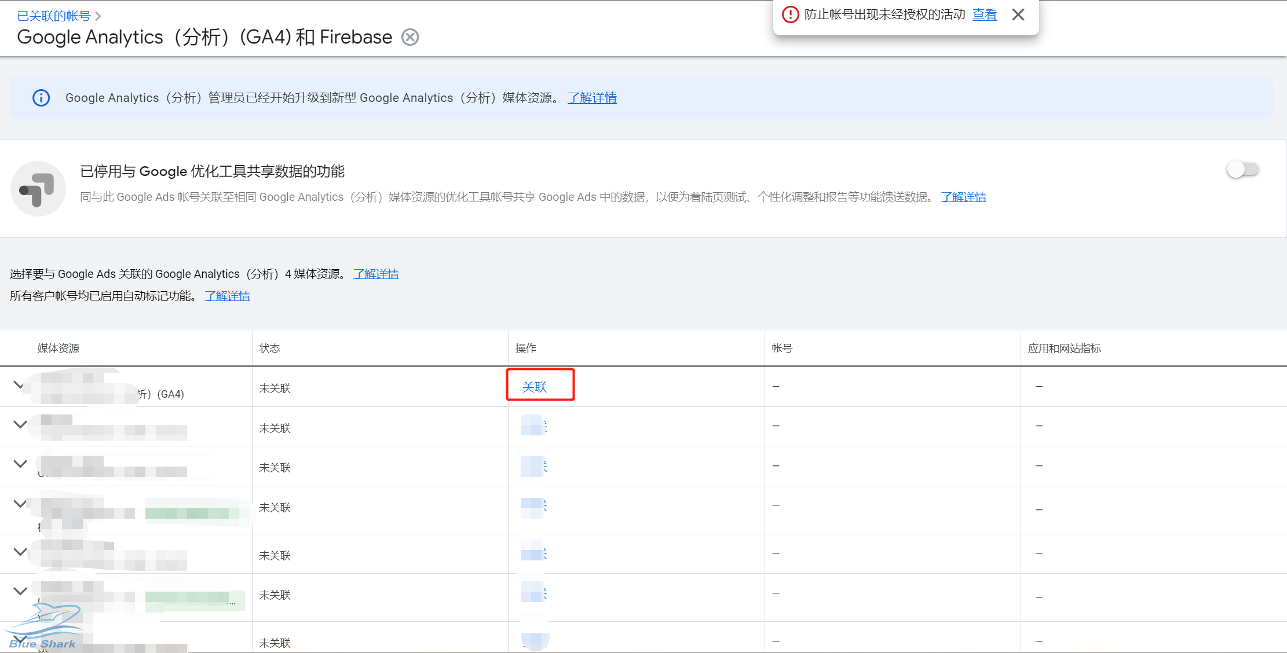The width and height of the screenshot is (1287, 653).
Task: Click the 操作 column header
Action: pyautogui.click(x=526, y=348)
